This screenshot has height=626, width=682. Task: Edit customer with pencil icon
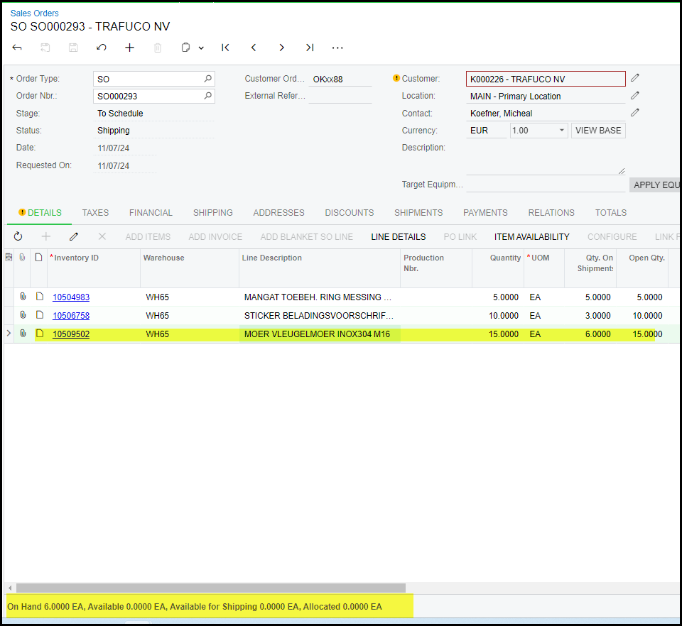pos(635,78)
